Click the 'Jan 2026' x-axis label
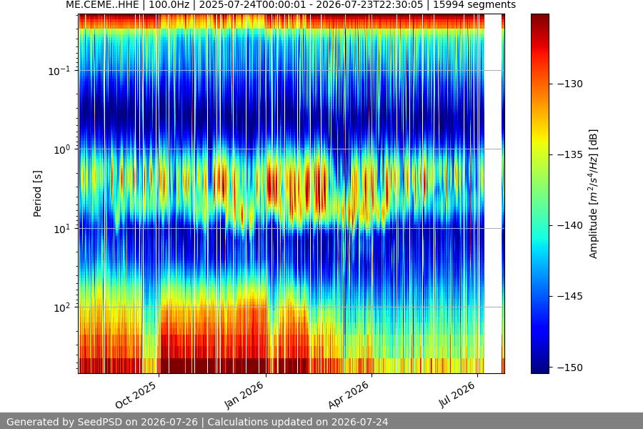The height and width of the screenshot is (429, 643). pos(244,395)
